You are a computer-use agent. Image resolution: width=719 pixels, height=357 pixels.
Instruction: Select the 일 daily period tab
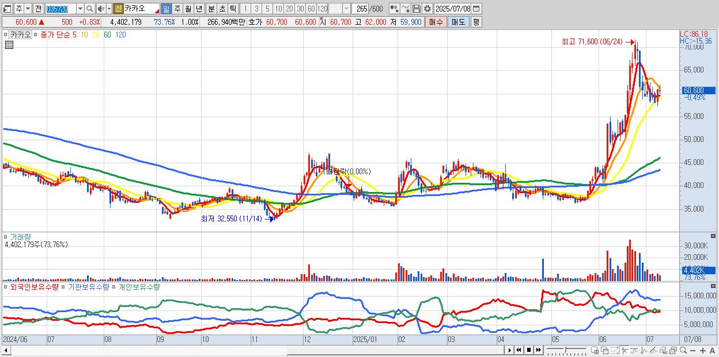(166, 9)
